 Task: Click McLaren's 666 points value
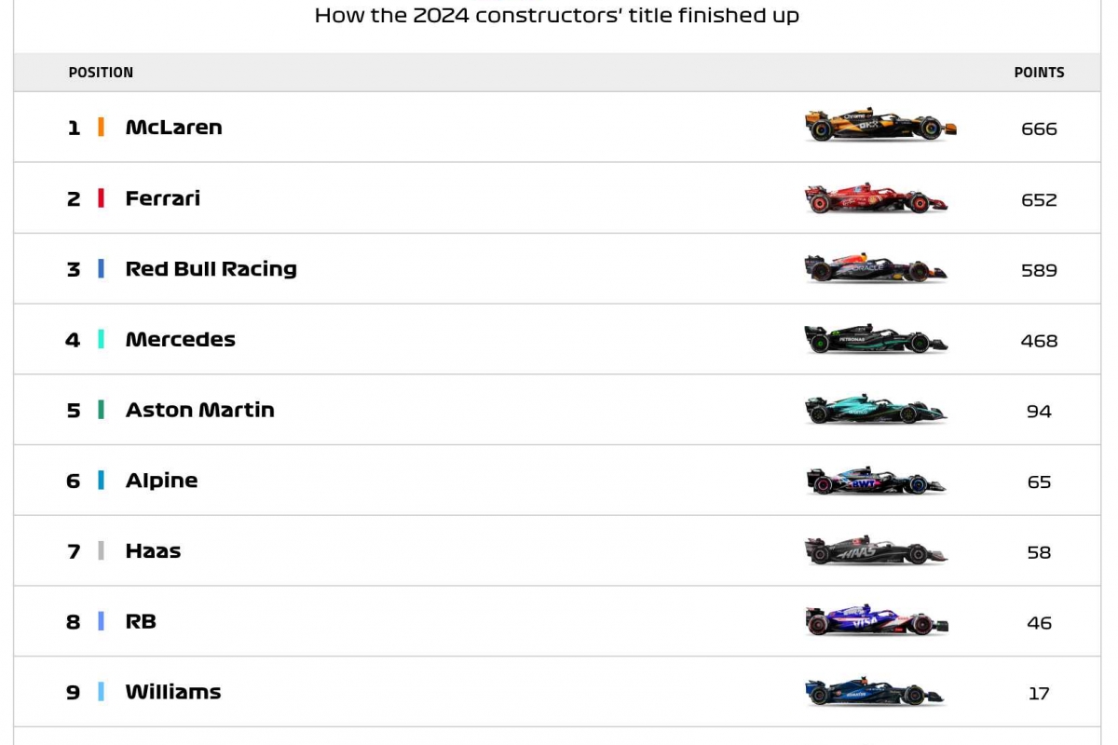(1039, 129)
